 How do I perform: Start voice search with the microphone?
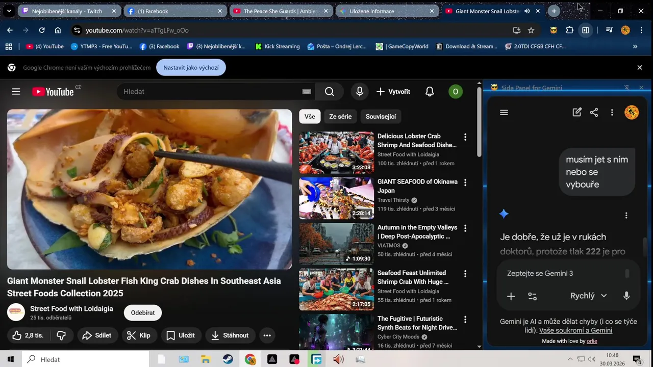click(360, 92)
